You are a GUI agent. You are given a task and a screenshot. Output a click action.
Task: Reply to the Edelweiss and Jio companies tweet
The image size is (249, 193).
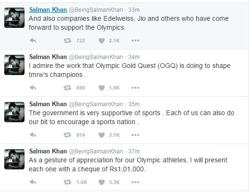[x=33, y=41]
